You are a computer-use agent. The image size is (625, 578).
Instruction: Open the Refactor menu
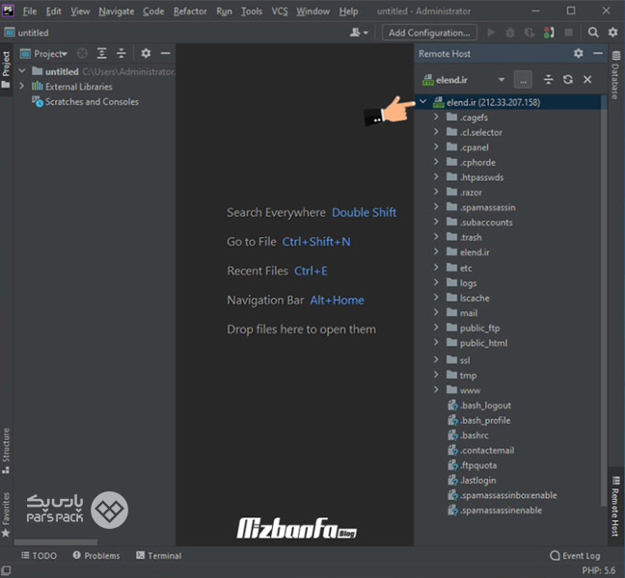click(x=190, y=12)
